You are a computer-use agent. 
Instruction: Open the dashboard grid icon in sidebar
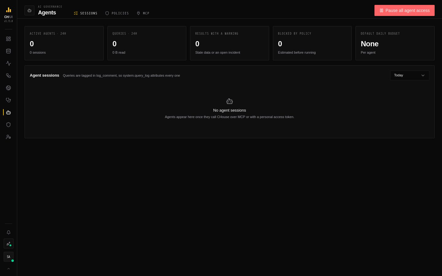pyautogui.click(x=8, y=39)
